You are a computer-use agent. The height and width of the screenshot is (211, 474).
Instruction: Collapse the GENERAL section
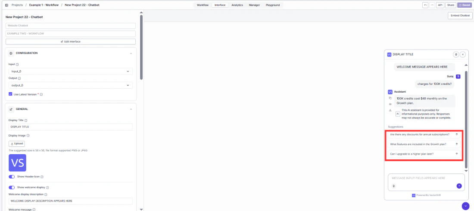point(131,109)
